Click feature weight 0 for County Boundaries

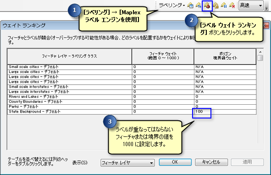[x=163, y=102]
